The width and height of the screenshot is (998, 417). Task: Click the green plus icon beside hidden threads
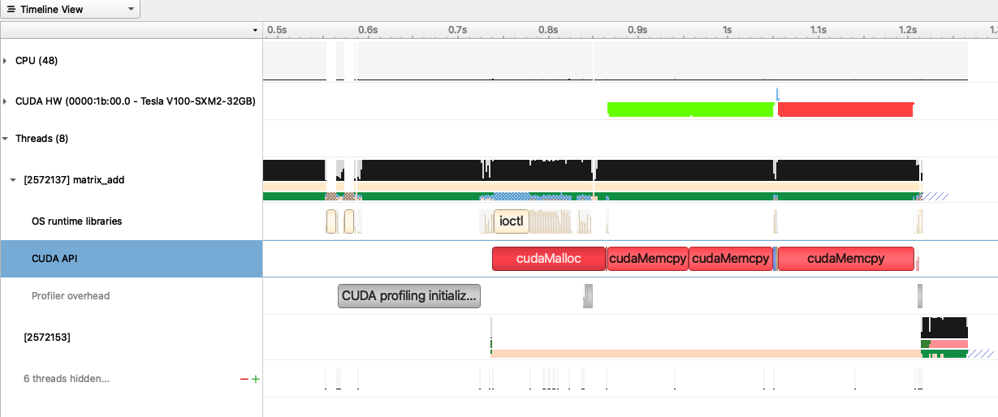(256, 379)
